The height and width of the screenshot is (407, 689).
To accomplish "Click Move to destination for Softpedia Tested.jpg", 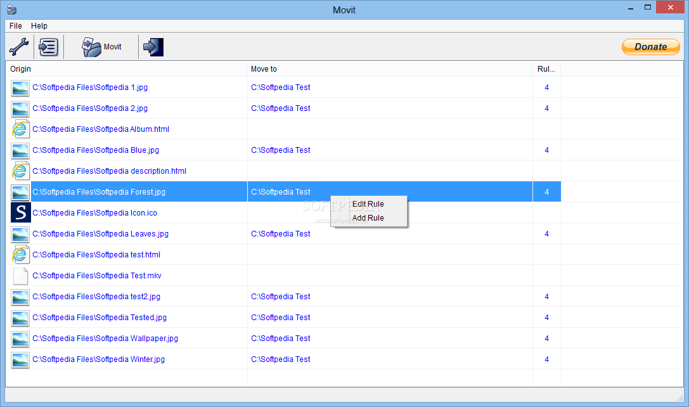I will click(x=281, y=318).
